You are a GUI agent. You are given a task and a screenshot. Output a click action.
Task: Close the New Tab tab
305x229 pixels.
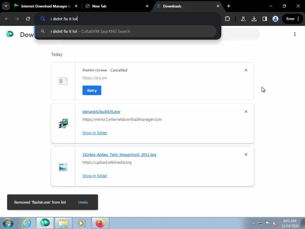(x=147, y=6)
